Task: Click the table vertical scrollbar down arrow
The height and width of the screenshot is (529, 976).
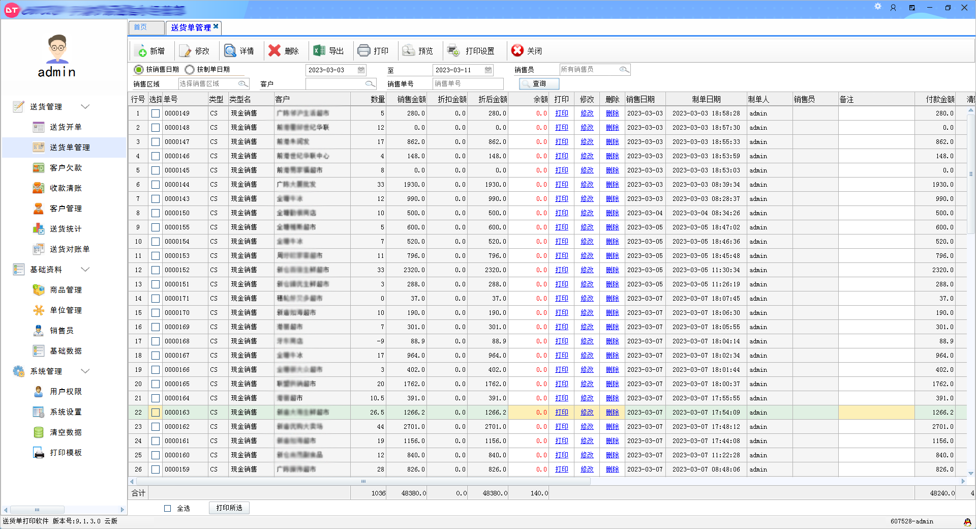Action: point(971,473)
